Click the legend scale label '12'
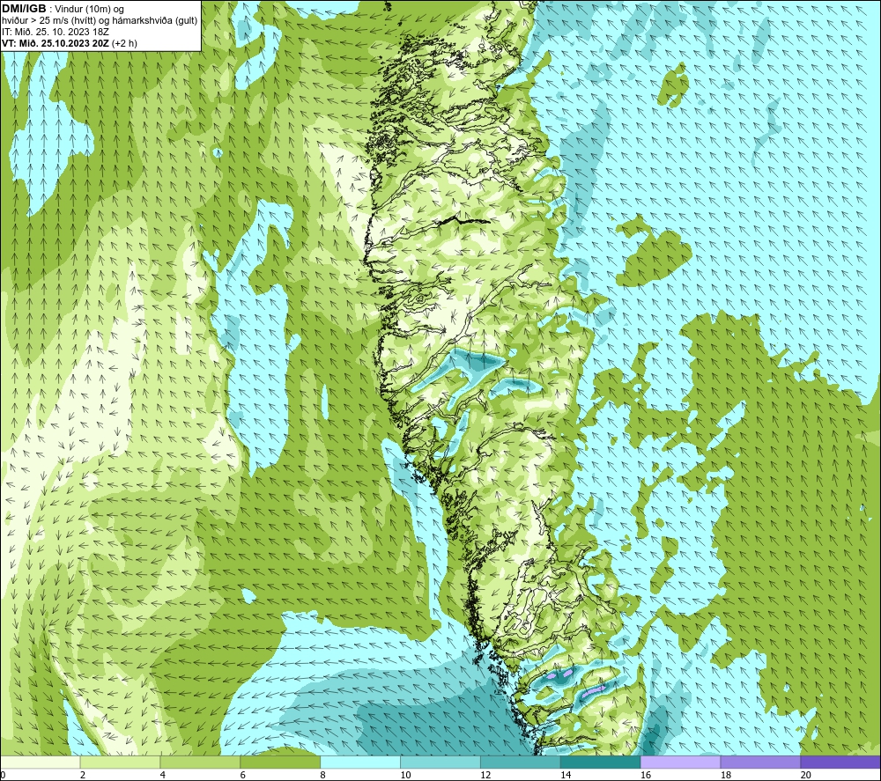 coord(485,776)
